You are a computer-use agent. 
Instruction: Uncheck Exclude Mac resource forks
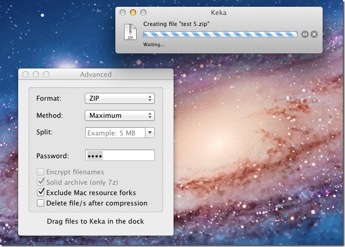point(41,193)
